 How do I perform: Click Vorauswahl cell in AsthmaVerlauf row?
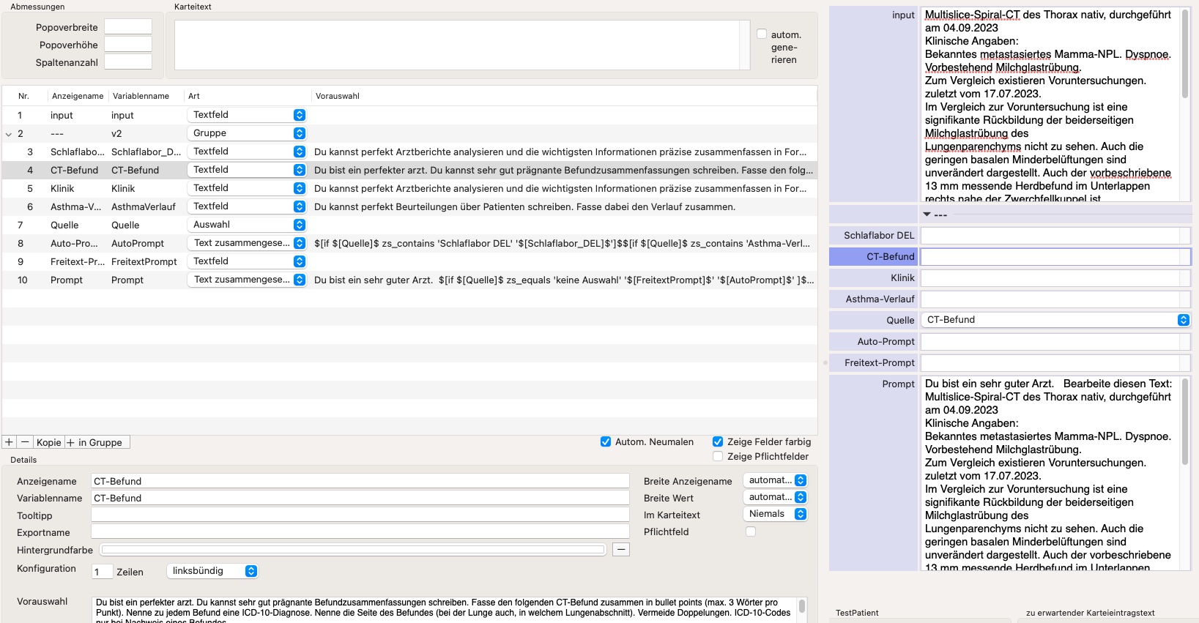524,206
